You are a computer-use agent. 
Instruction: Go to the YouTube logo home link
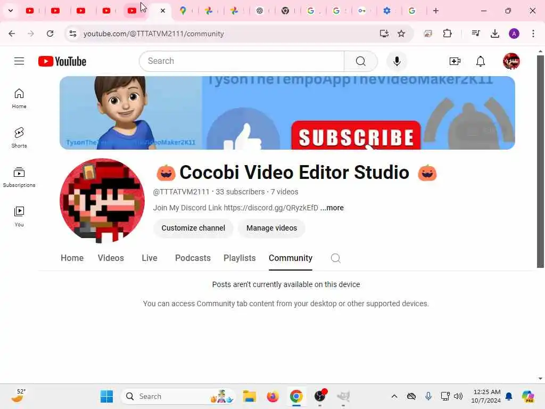[62, 61]
